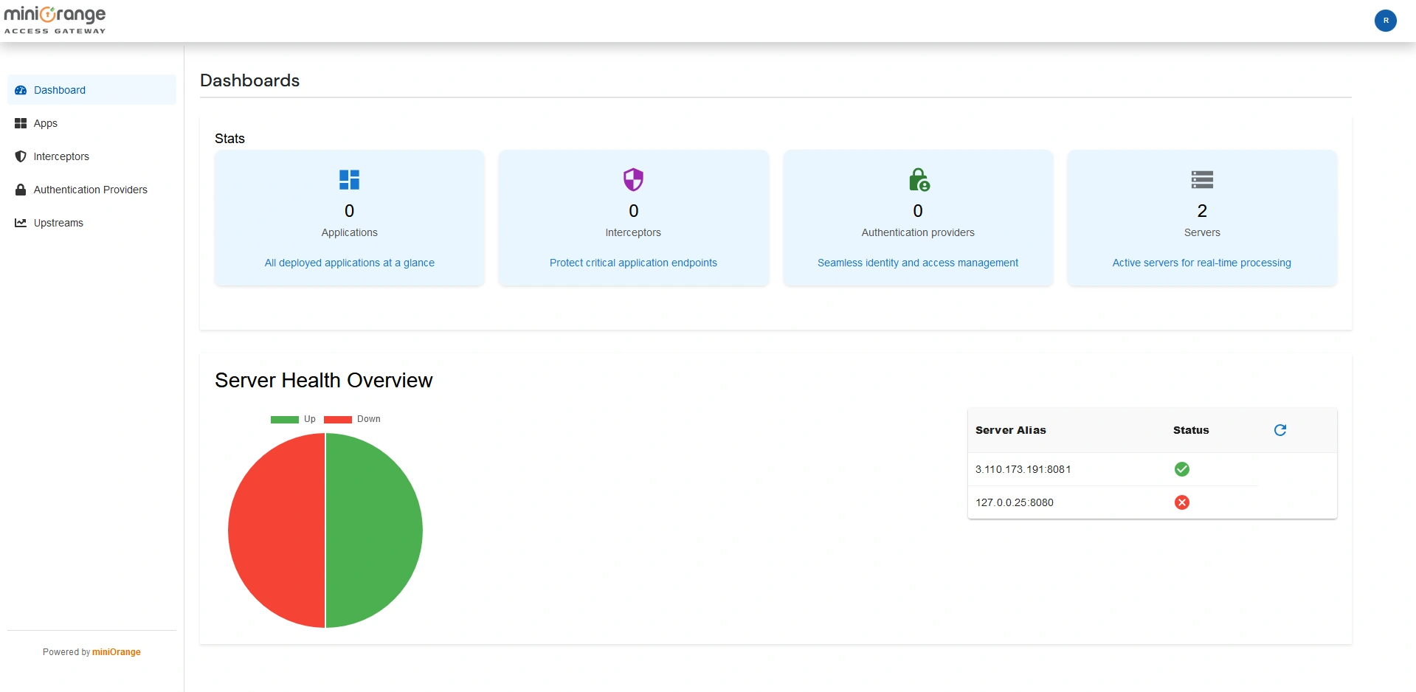Click the blue Applications tiles icon
Viewport: 1416px width, 692px height.
click(x=349, y=179)
